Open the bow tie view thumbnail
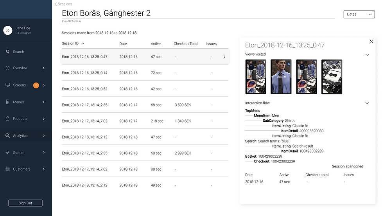The image size is (384, 216). 332,77
